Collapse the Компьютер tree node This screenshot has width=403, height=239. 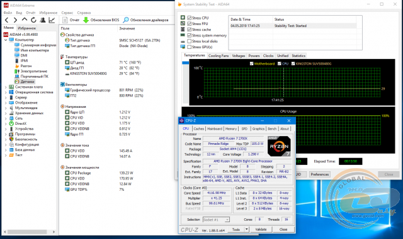6,40
